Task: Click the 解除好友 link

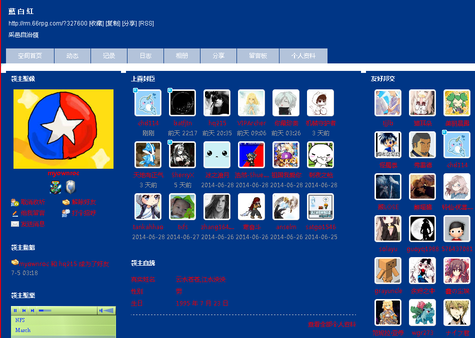Action: click(84, 202)
